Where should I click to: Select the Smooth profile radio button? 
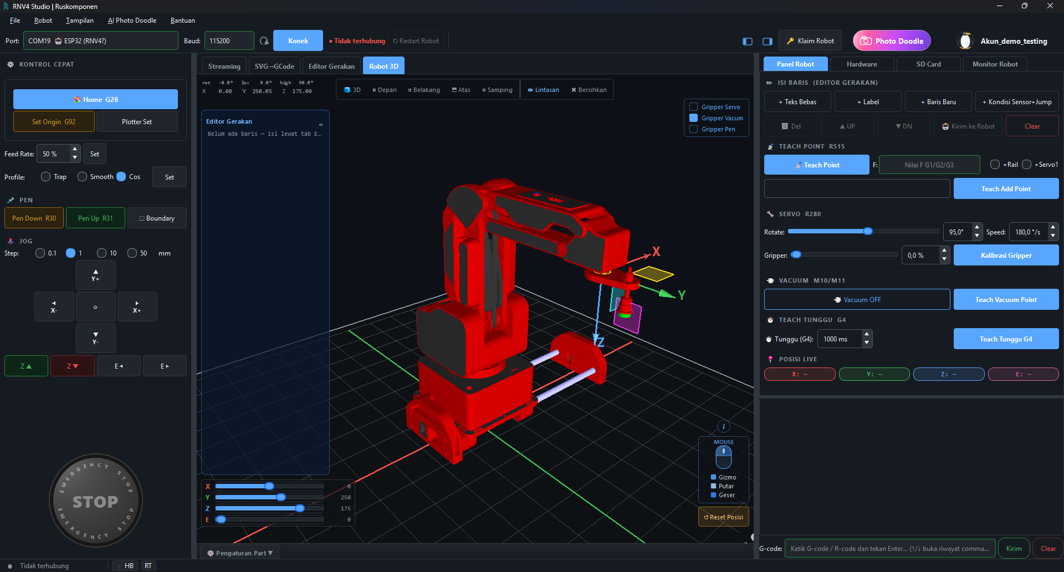(82, 177)
